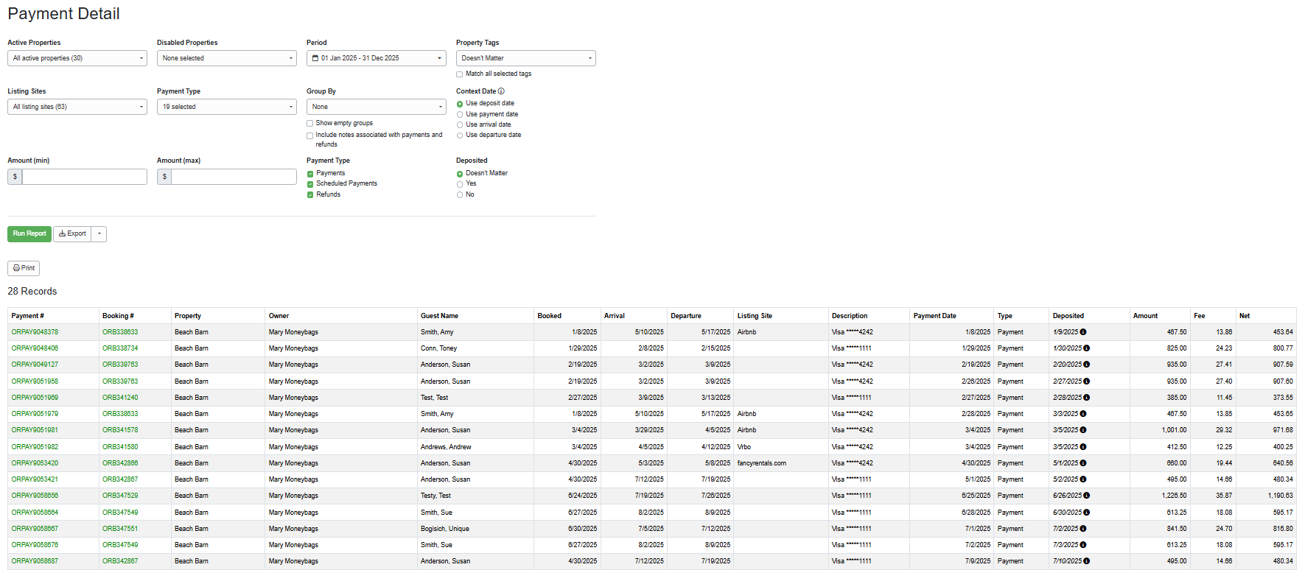Expand the Group By dropdown

pos(377,107)
